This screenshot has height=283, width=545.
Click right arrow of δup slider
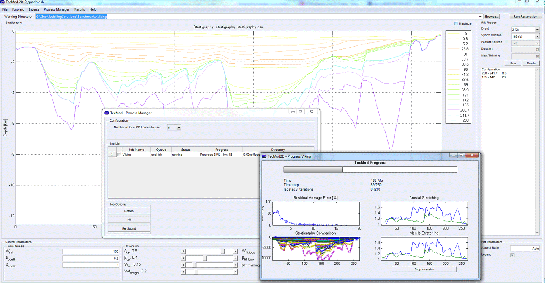coord(235,252)
